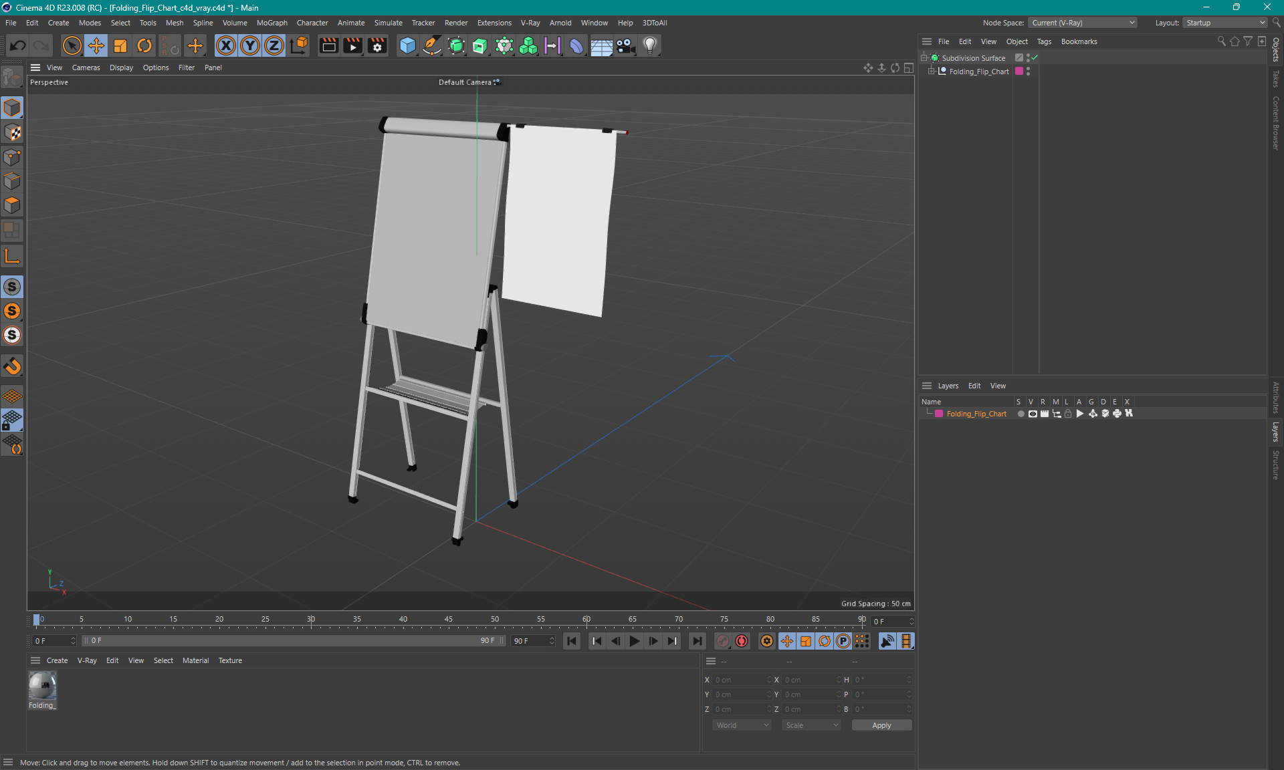Switch to Texture mode icon
1284x770 pixels.
tap(12, 132)
